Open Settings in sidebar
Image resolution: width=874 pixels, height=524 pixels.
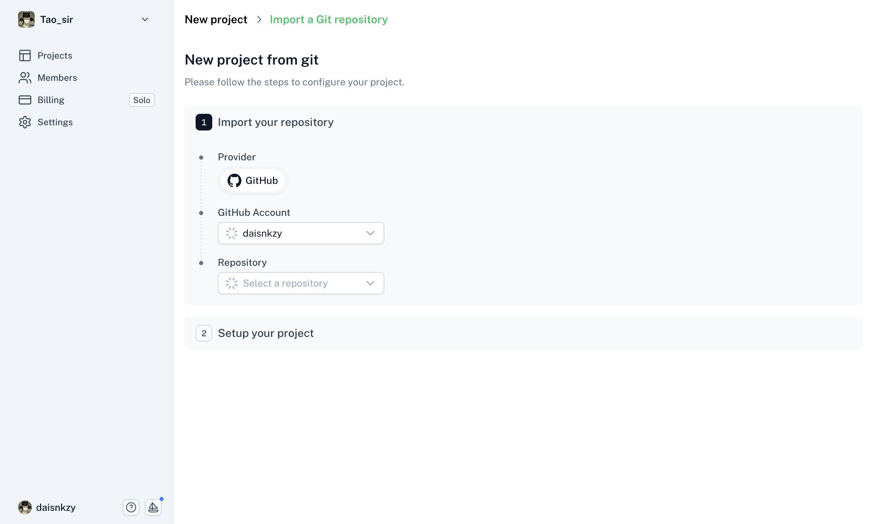pyautogui.click(x=55, y=122)
